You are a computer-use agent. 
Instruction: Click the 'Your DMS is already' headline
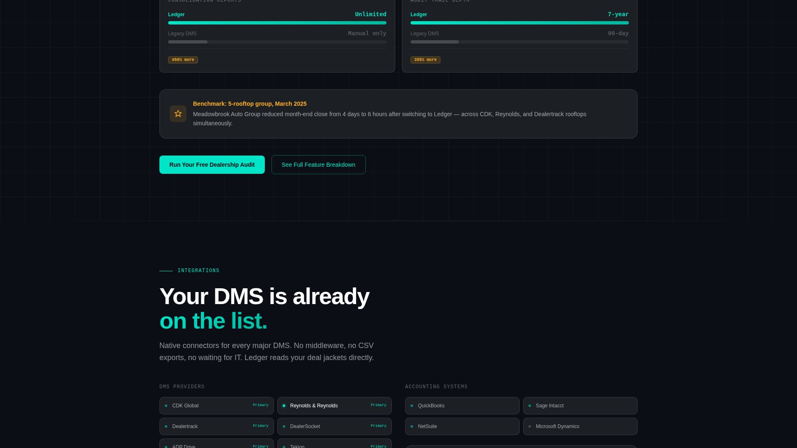coord(264,297)
